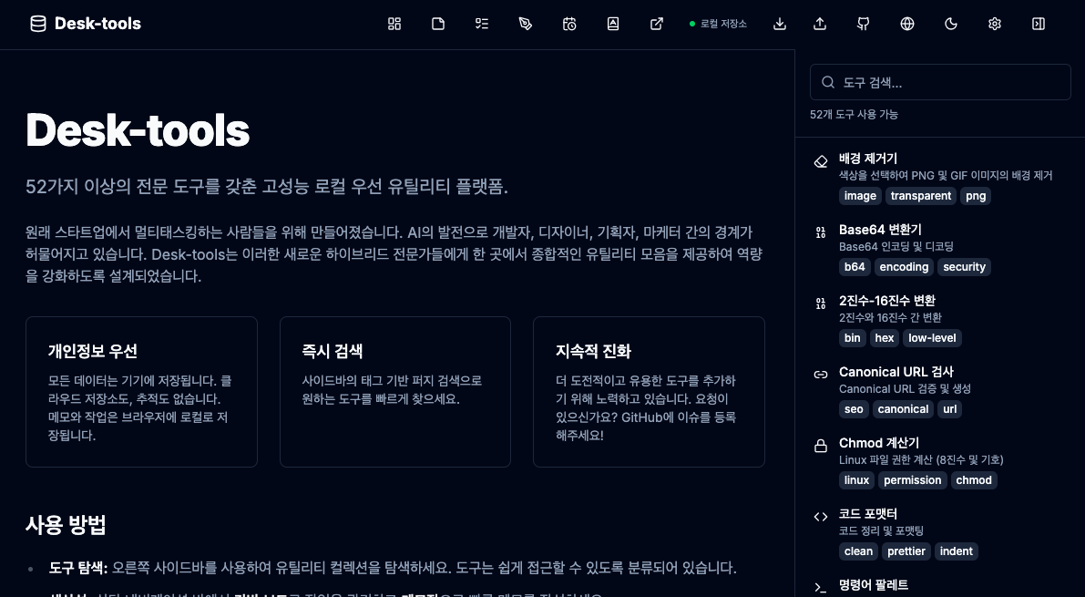This screenshot has width=1085, height=597.
Task: Click the download import icon
Action: pos(780,24)
